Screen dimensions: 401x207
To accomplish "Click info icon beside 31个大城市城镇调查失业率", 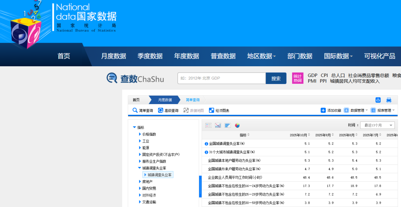I will click(x=206, y=152).
